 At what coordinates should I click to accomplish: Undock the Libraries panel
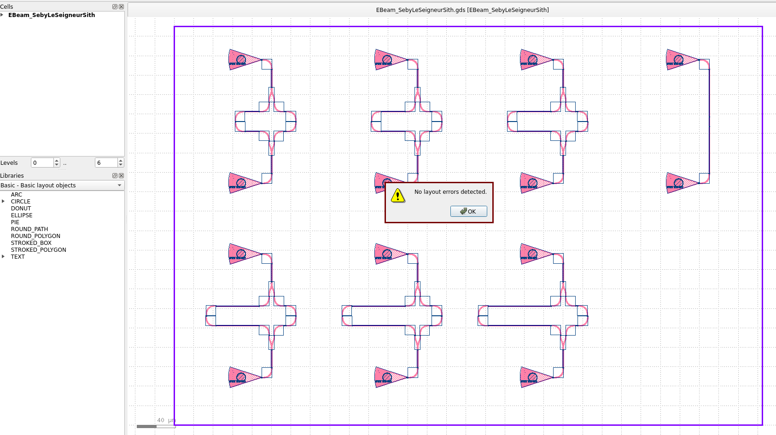114,175
